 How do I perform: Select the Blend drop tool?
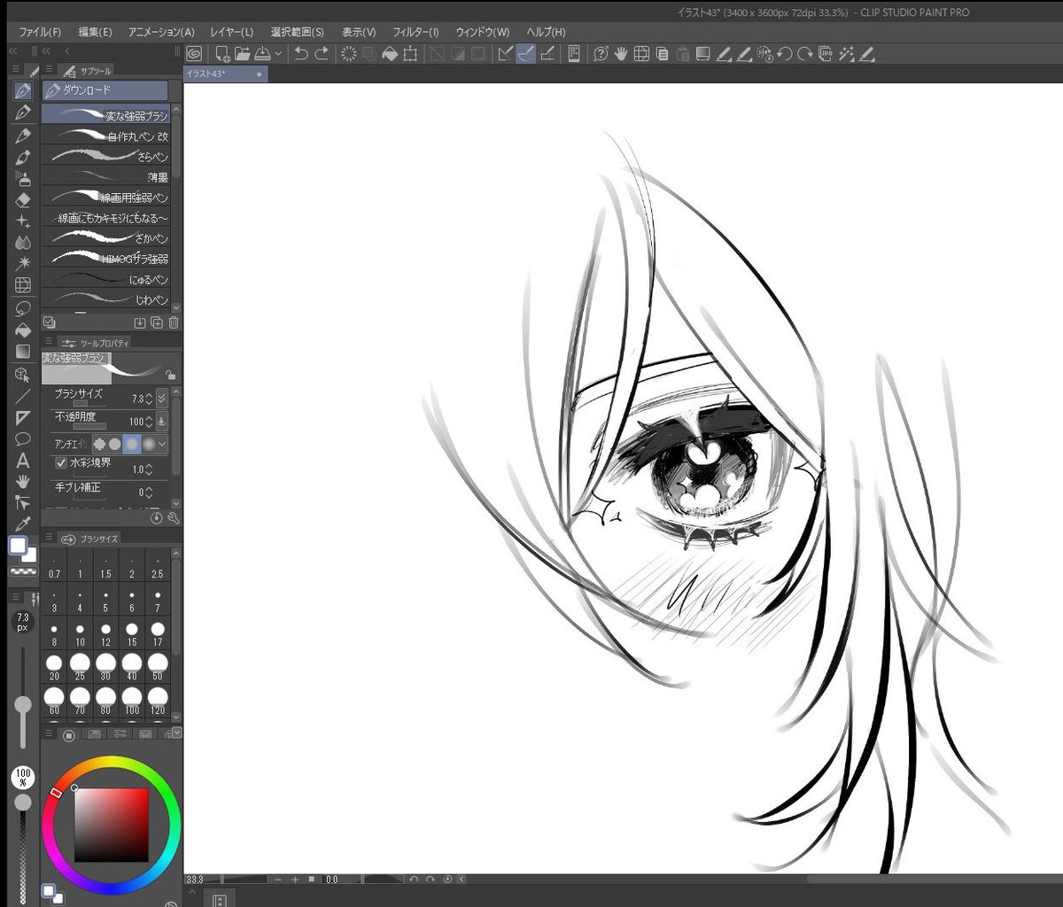tap(23, 243)
